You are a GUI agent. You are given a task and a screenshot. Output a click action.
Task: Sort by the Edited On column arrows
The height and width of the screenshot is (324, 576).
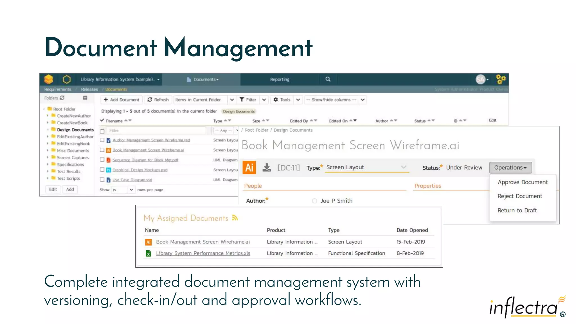353,120
